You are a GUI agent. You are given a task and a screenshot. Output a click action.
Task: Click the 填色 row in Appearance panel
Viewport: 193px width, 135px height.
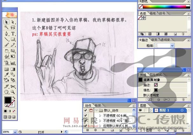(162, 90)
